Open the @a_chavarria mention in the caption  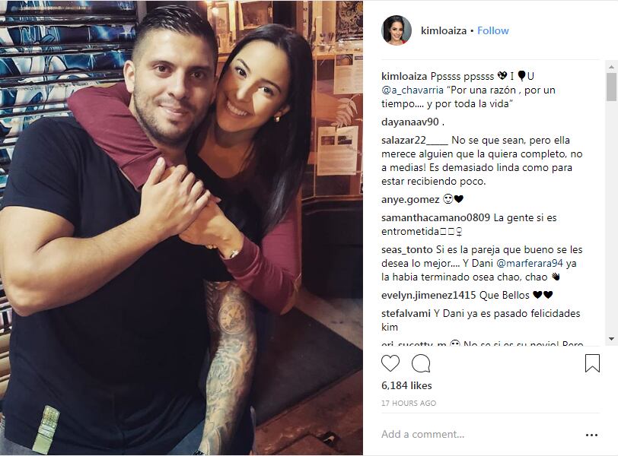pyautogui.click(x=413, y=90)
